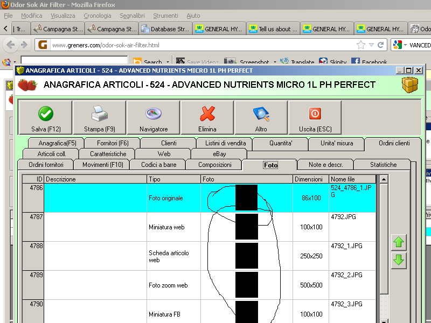Switch to Statistiche tab
431x323 pixels.
pos(383,165)
